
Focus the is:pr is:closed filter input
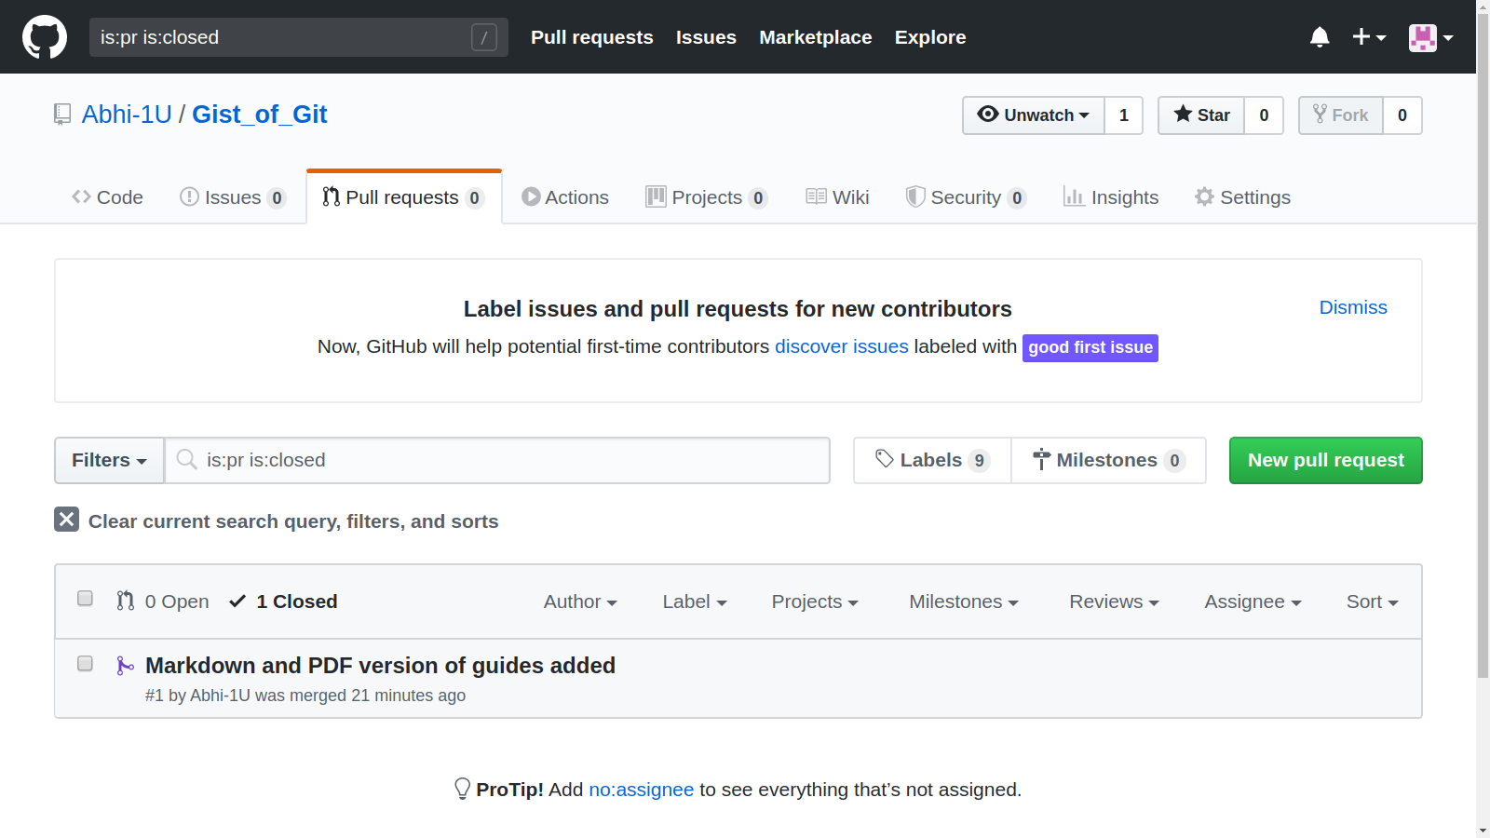click(x=497, y=460)
